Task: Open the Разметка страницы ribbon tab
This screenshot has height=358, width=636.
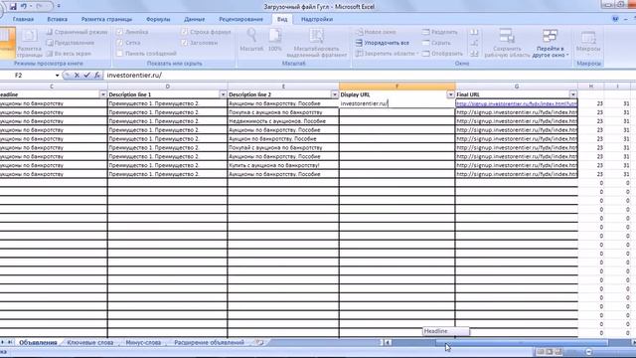Action: [106, 19]
